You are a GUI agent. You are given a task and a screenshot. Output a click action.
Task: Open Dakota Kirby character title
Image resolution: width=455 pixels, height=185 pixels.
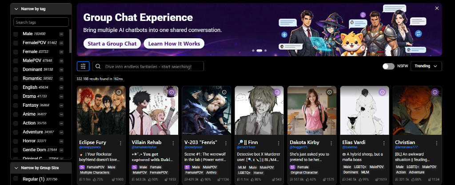pos(304,142)
